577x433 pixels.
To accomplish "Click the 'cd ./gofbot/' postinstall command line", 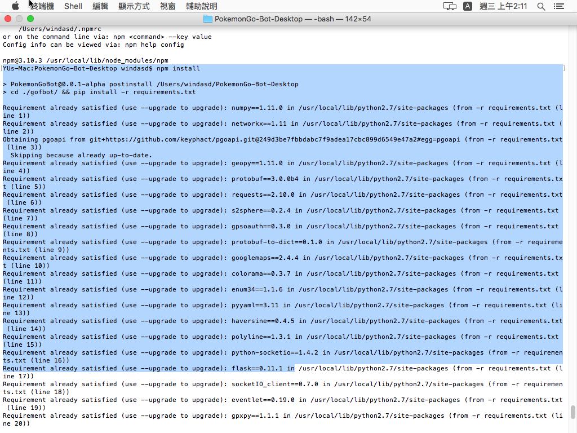I will (x=99, y=92).
